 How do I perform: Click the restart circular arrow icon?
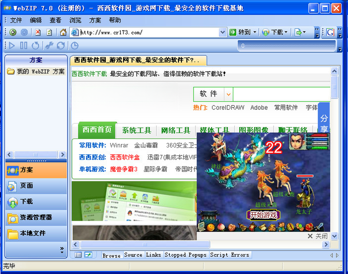[35, 46]
